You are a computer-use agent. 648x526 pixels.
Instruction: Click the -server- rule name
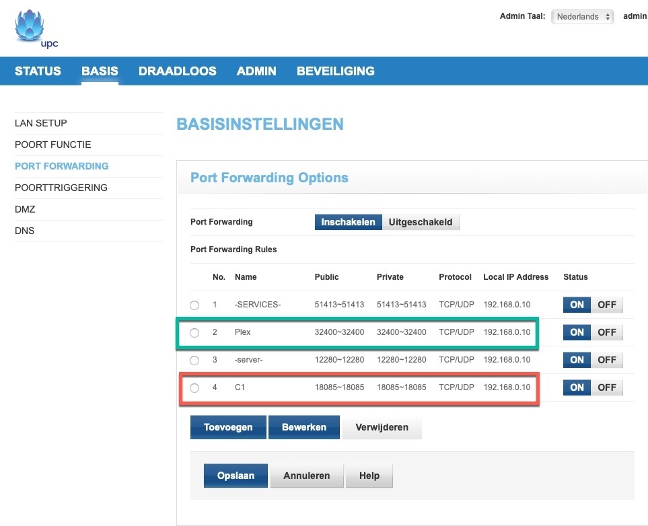248,360
